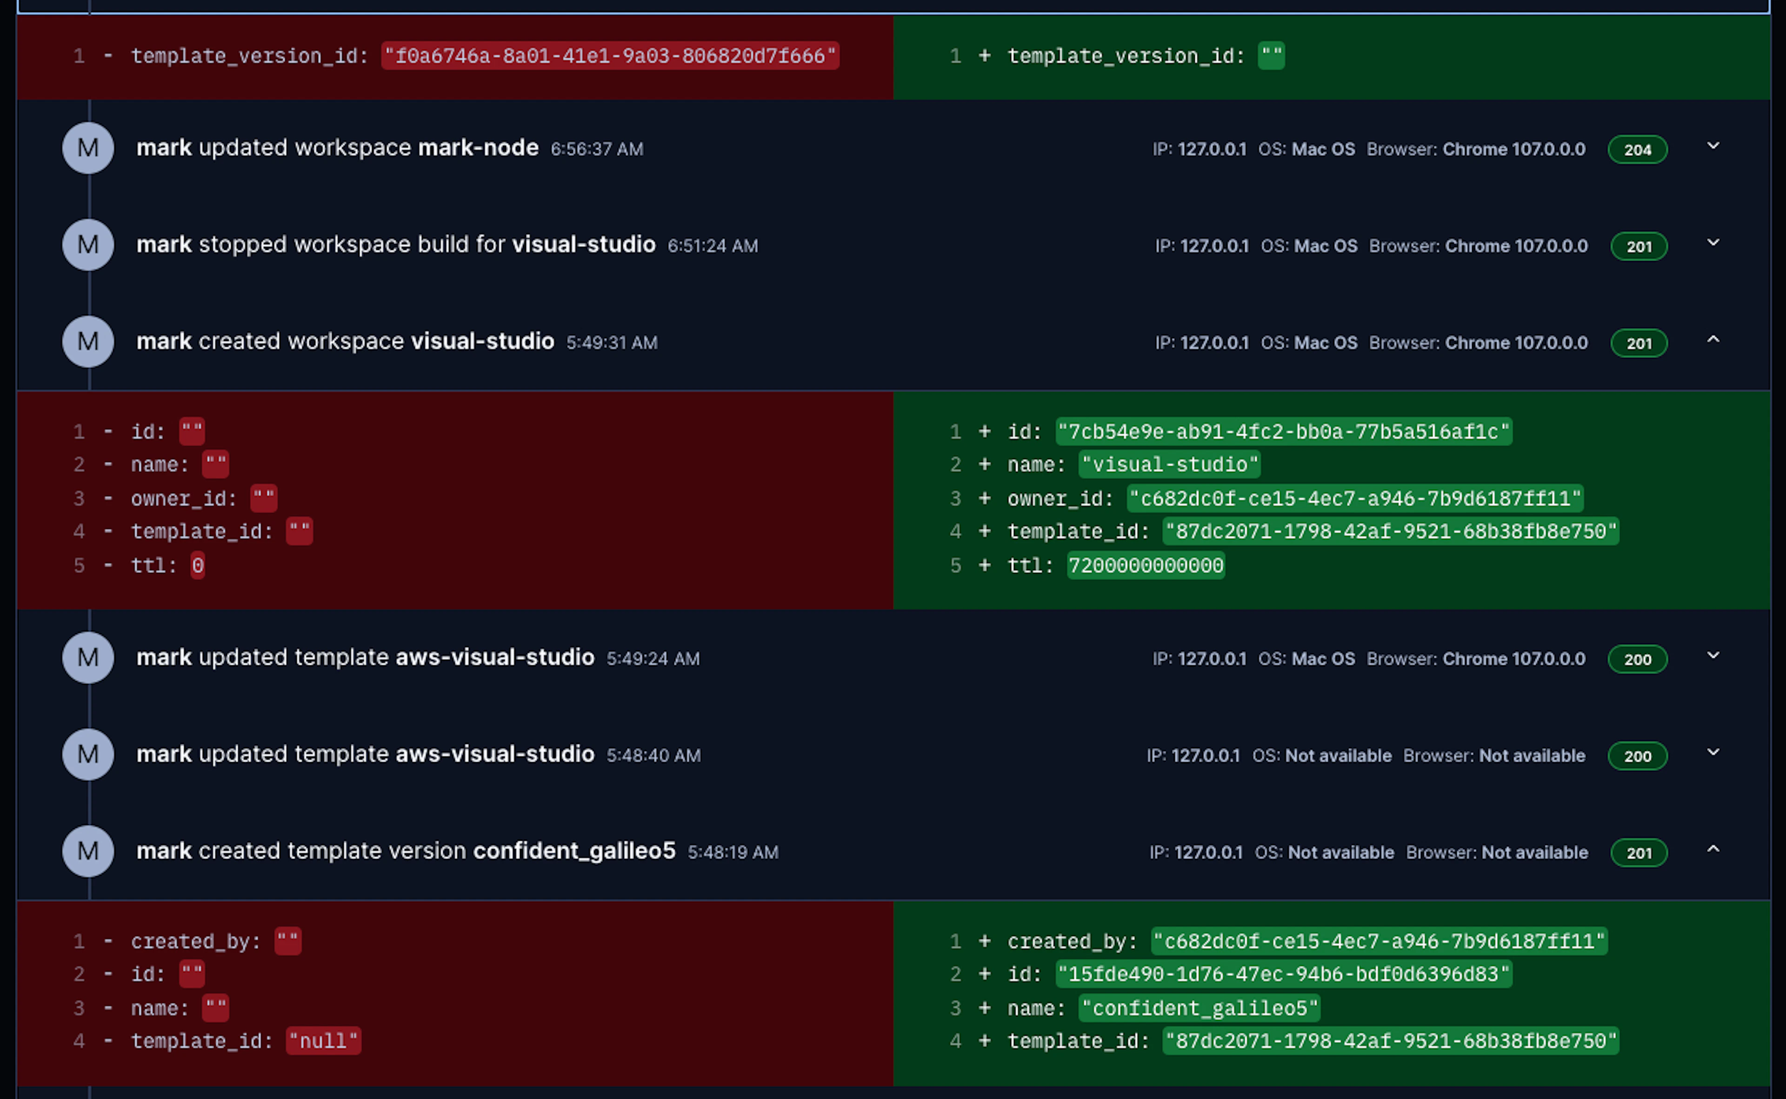
Task: Click template name 'aws-visual-studio' at 5:49:24 AM
Action: 495,658
